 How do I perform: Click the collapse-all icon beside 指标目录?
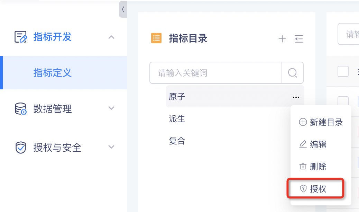point(299,39)
